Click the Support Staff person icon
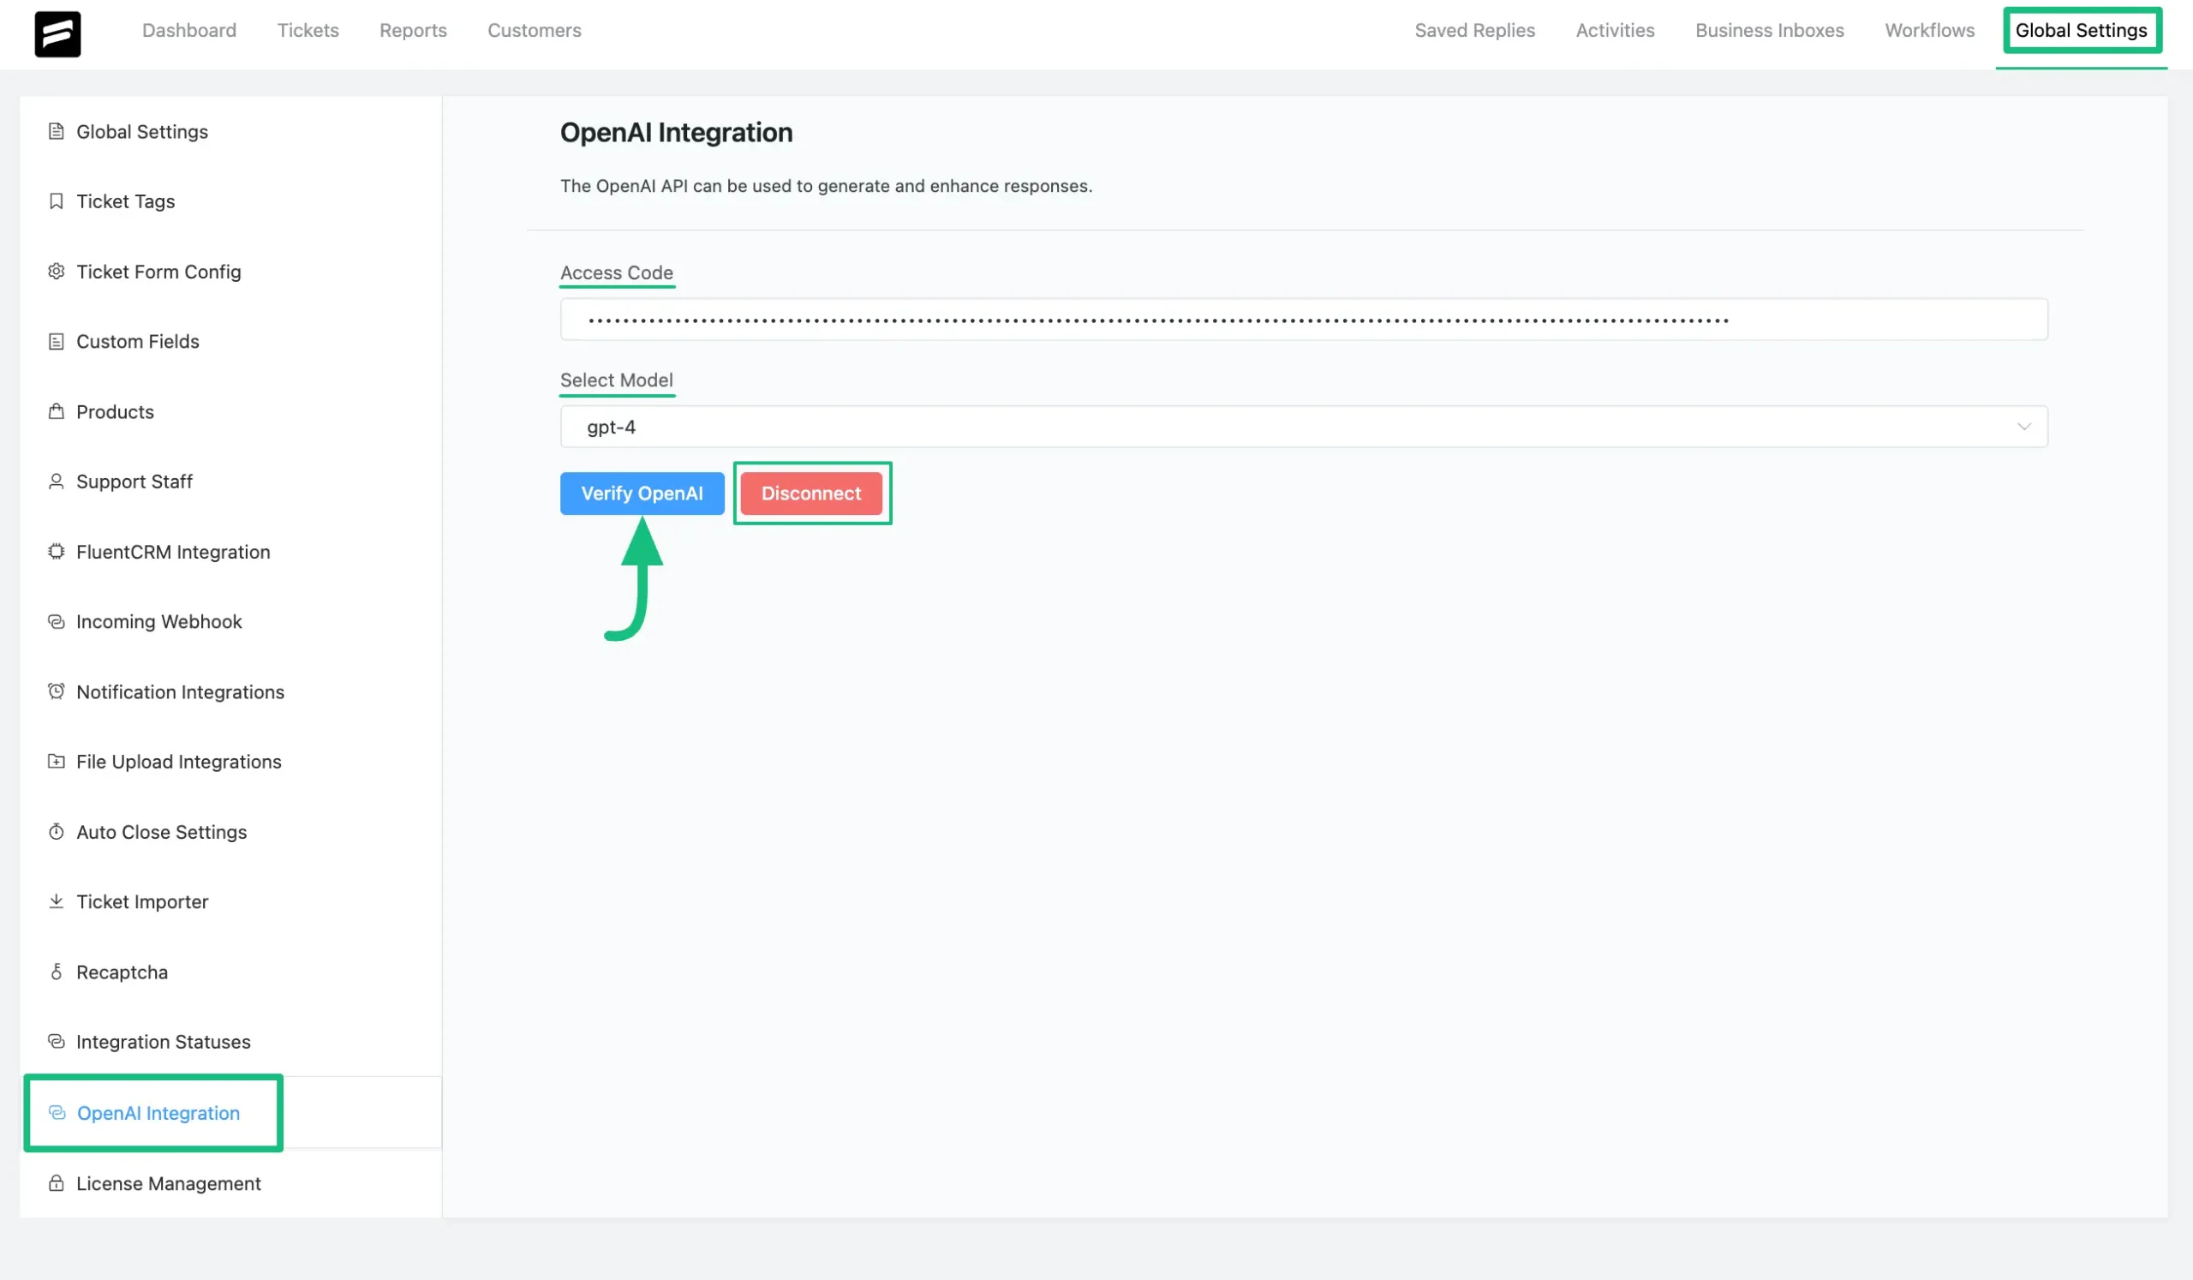The image size is (2193, 1280). click(x=57, y=481)
